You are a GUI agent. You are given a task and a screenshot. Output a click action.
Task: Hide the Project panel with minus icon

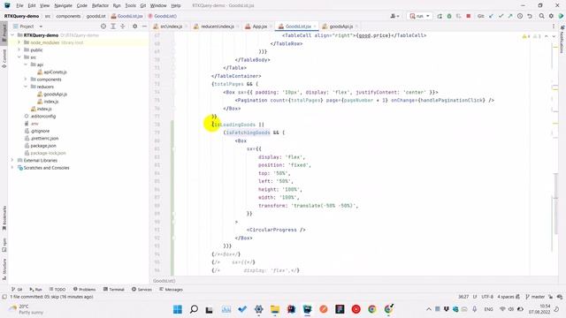(x=144, y=26)
